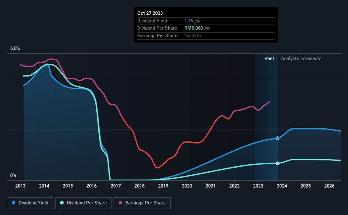Click the 0% y-axis label
This screenshot has width=348, height=215.
[13, 175]
